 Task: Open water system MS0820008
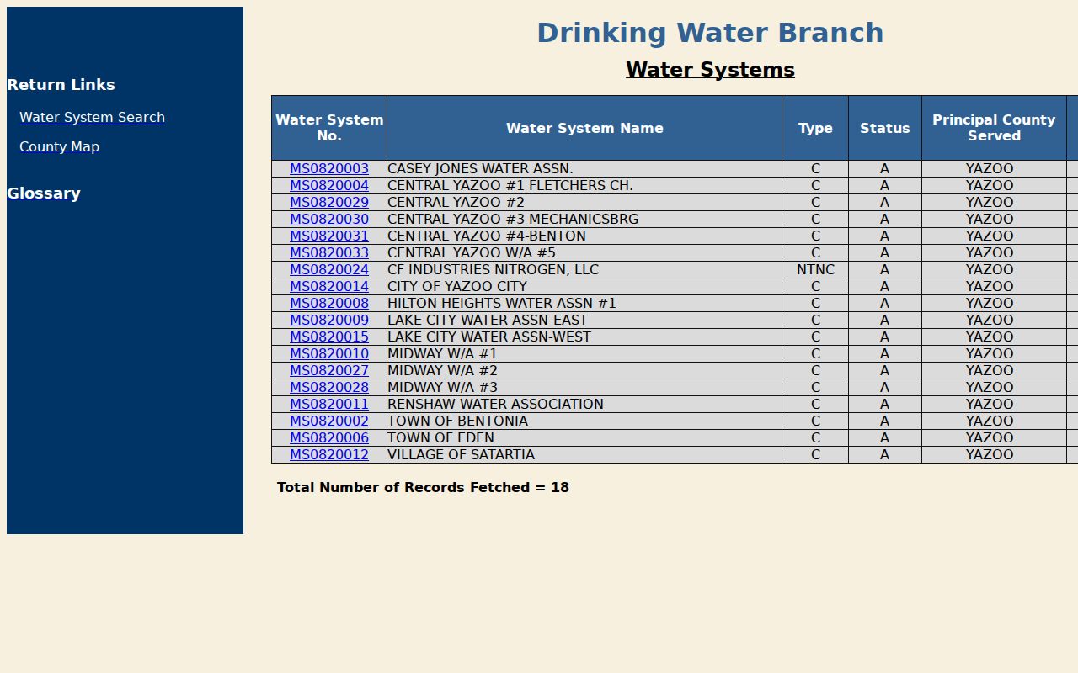pos(329,304)
